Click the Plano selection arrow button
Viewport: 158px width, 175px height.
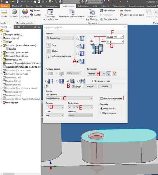(x=49, y=45)
